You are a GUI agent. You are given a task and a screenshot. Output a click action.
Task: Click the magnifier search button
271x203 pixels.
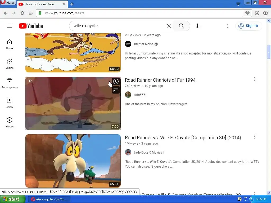pyautogui.click(x=182, y=26)
